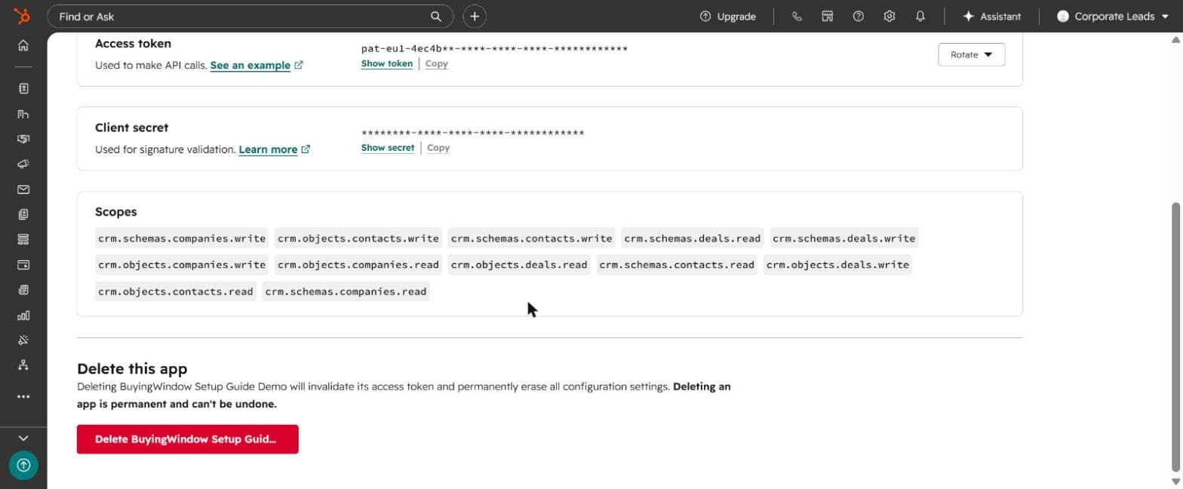This screenshot has width=1183, height=489.
Task: Click Show token link
Action: tap(387, 64)
